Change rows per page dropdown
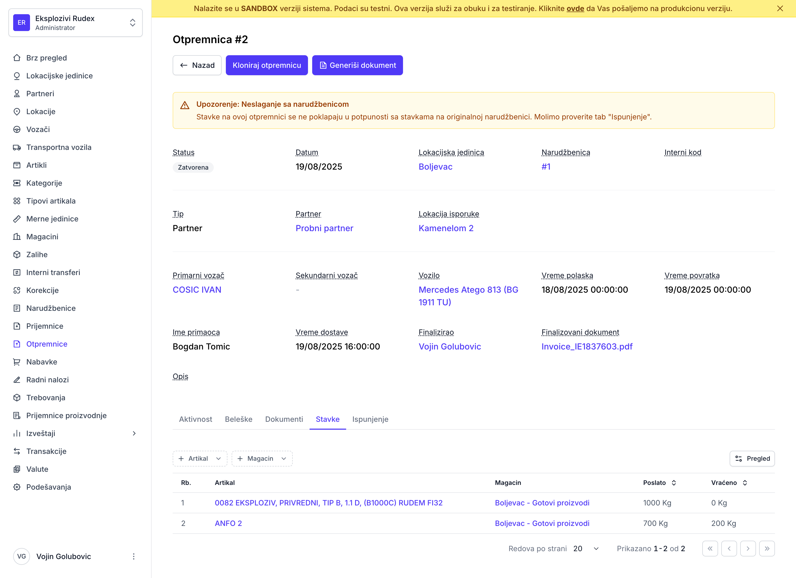 click(585, 548)
